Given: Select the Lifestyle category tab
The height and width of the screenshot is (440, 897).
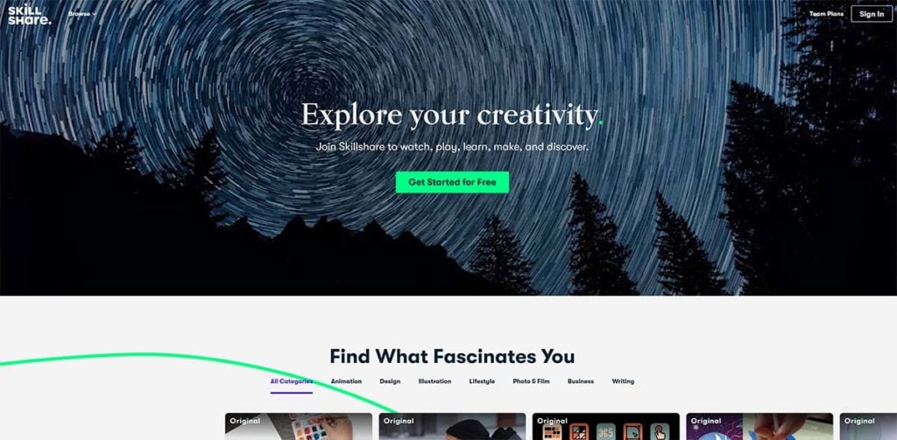Looking at the screenshot, I should pyautogui.click(x=482, y=381).
